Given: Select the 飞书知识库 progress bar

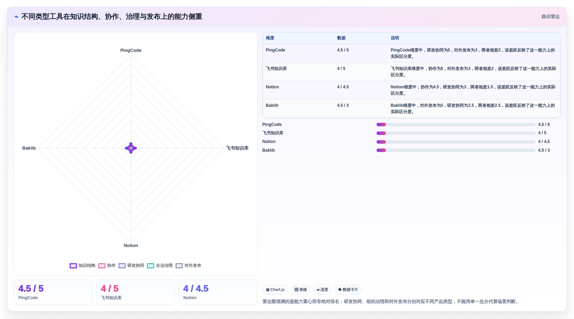Looking at the screenshot, I should (456, 133).
